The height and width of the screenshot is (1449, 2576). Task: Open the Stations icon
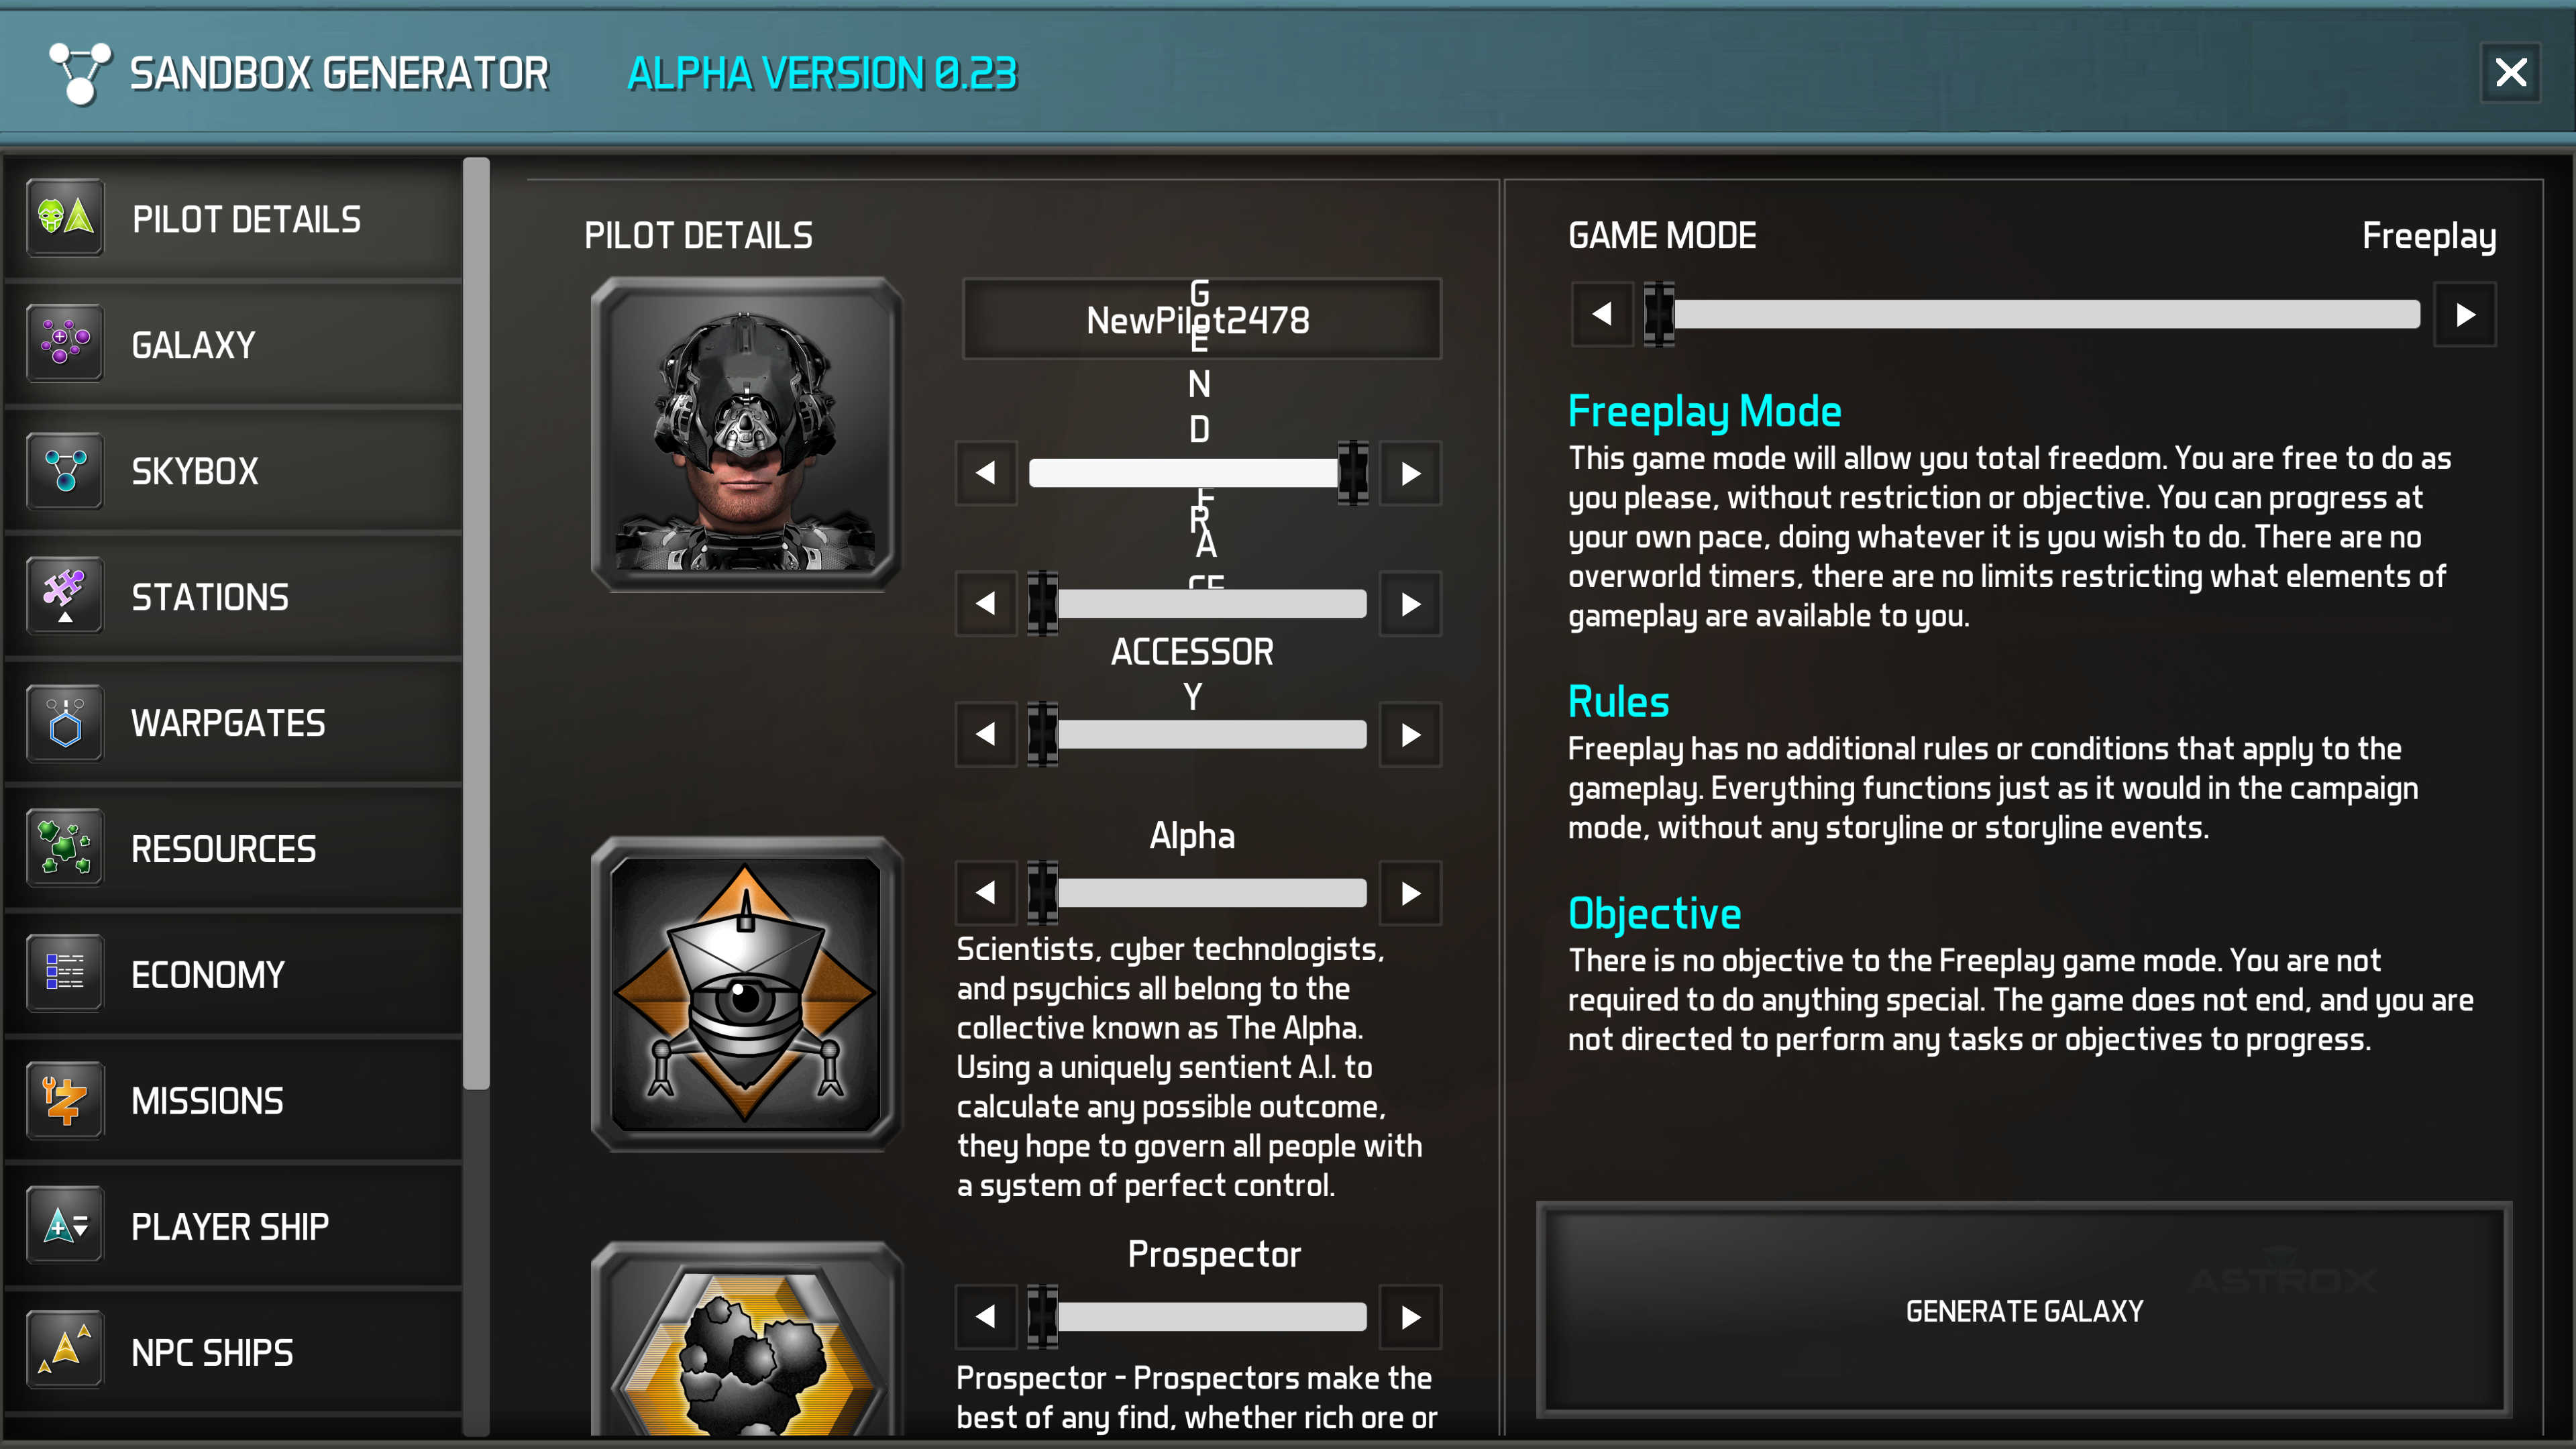pyautogui.click(x=65, y=597)
